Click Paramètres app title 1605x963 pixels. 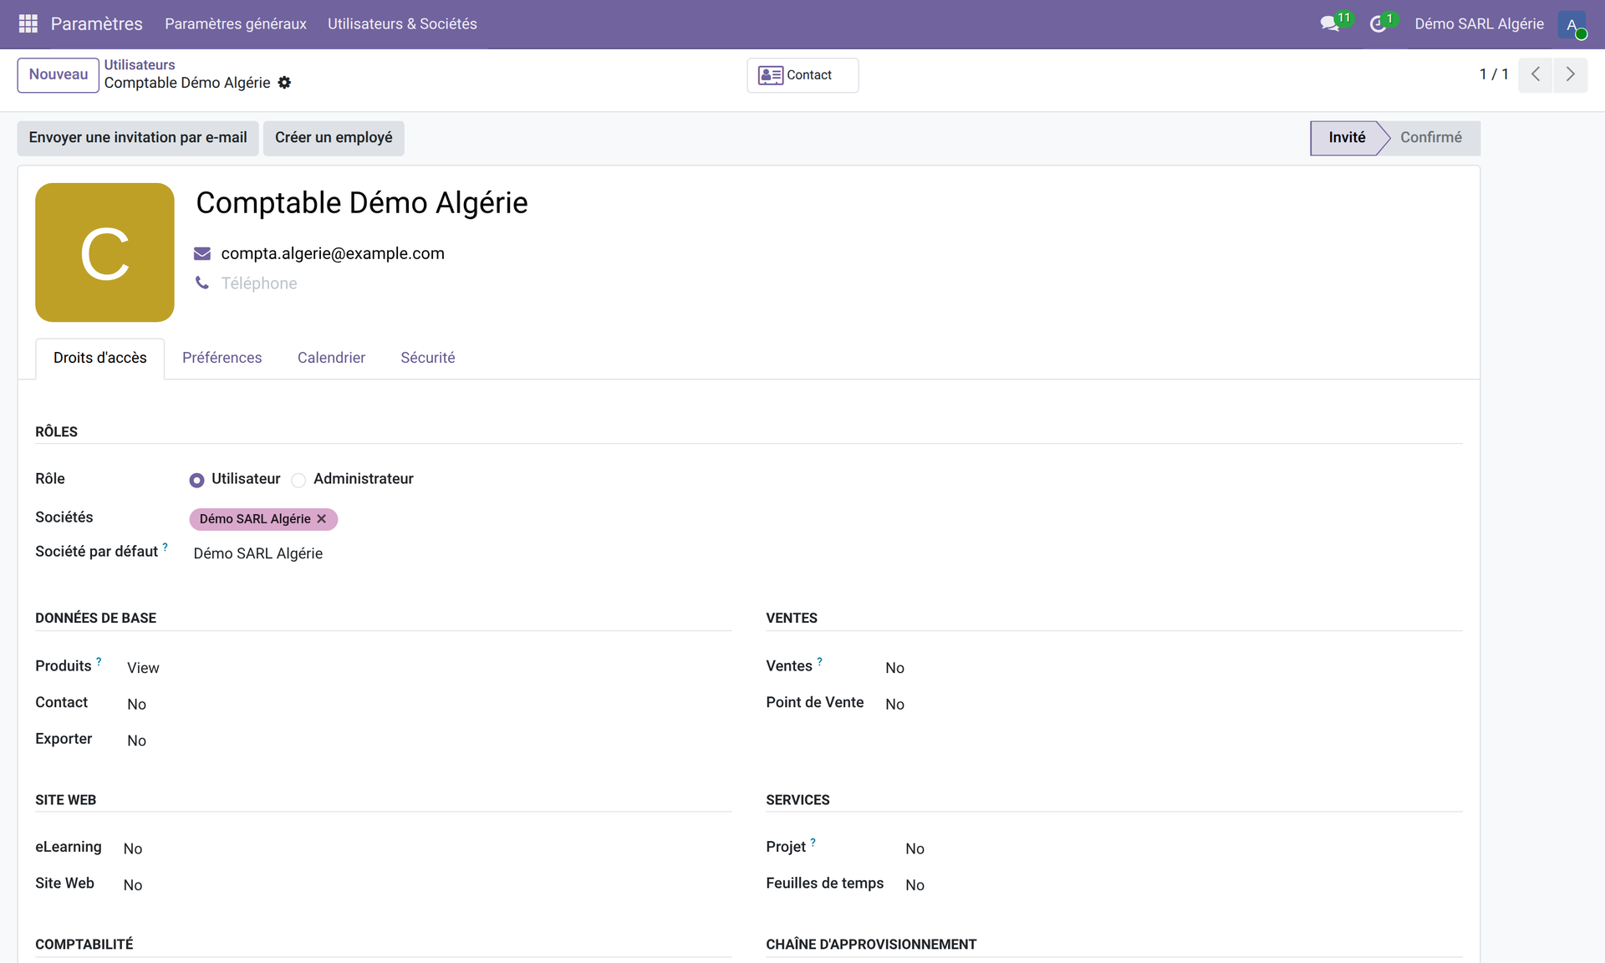pos(97,23)
